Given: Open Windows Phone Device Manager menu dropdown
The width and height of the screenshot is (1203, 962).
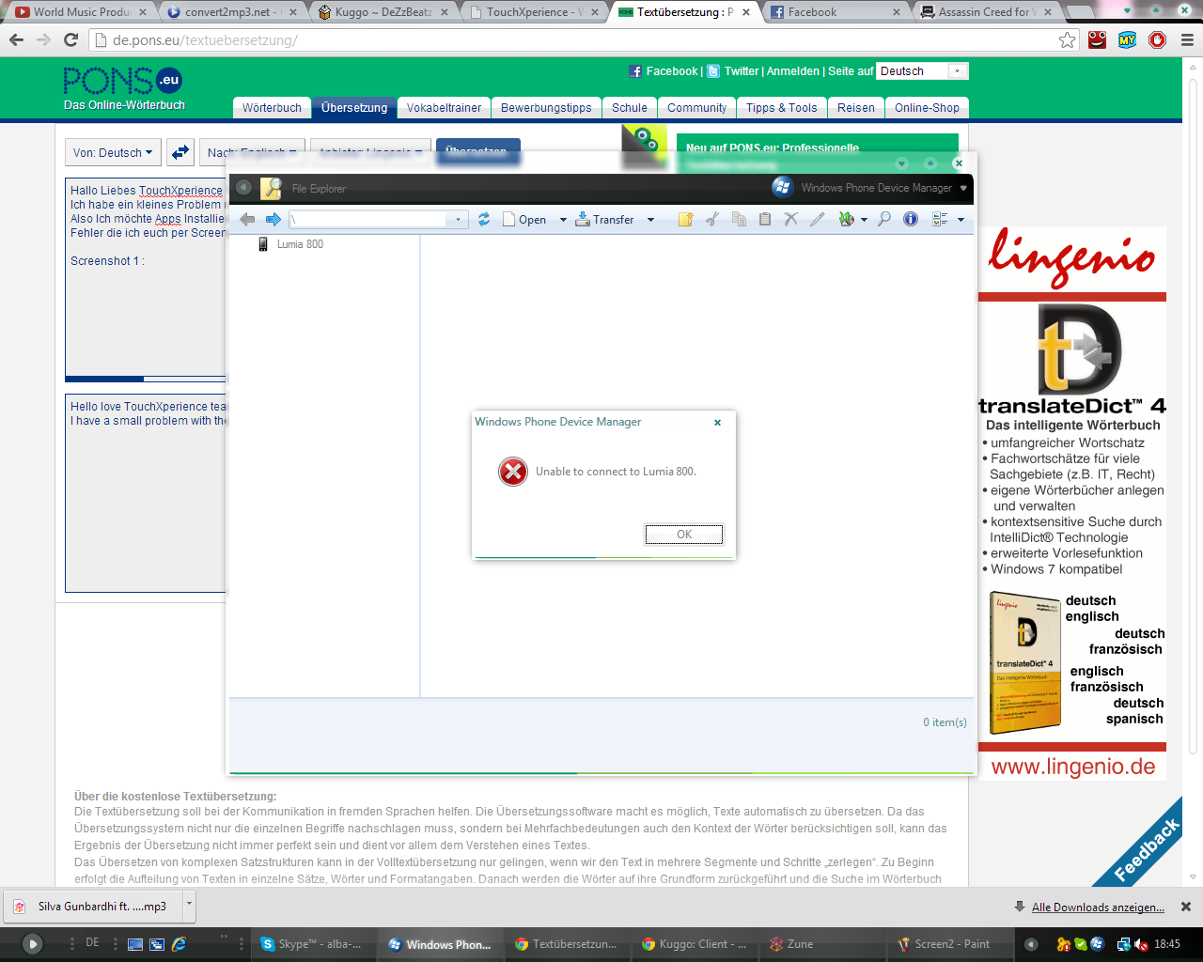Looking at the screenshot, I should (x=963, y=188).
